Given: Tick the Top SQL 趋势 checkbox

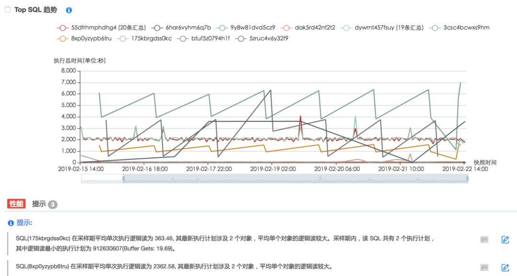Looking at the screenshot, I should (x=8, y=10).
